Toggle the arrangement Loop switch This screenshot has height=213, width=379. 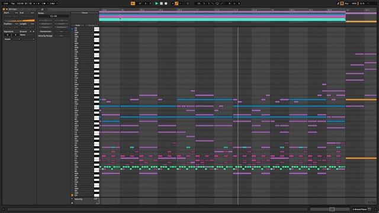(x=217, y=4)
